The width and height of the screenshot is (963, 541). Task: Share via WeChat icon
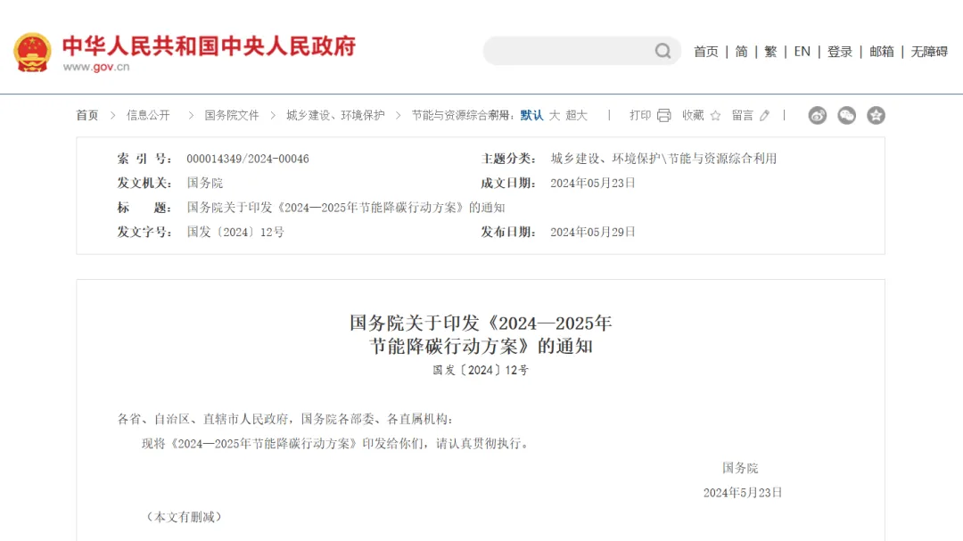tap(846, 115)
